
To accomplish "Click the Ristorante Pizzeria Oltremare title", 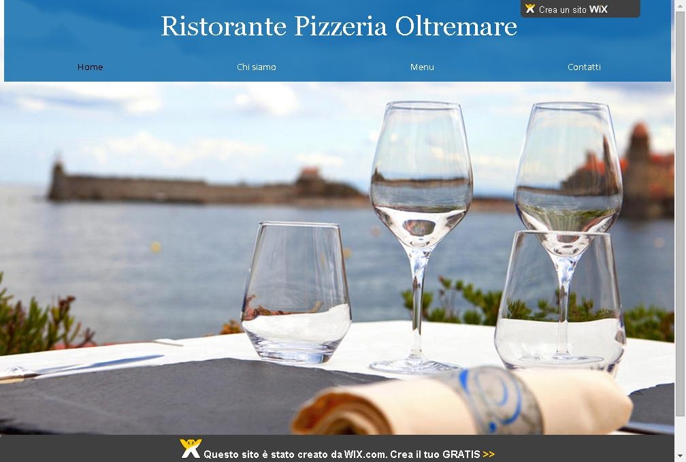I will click(339, 27).
